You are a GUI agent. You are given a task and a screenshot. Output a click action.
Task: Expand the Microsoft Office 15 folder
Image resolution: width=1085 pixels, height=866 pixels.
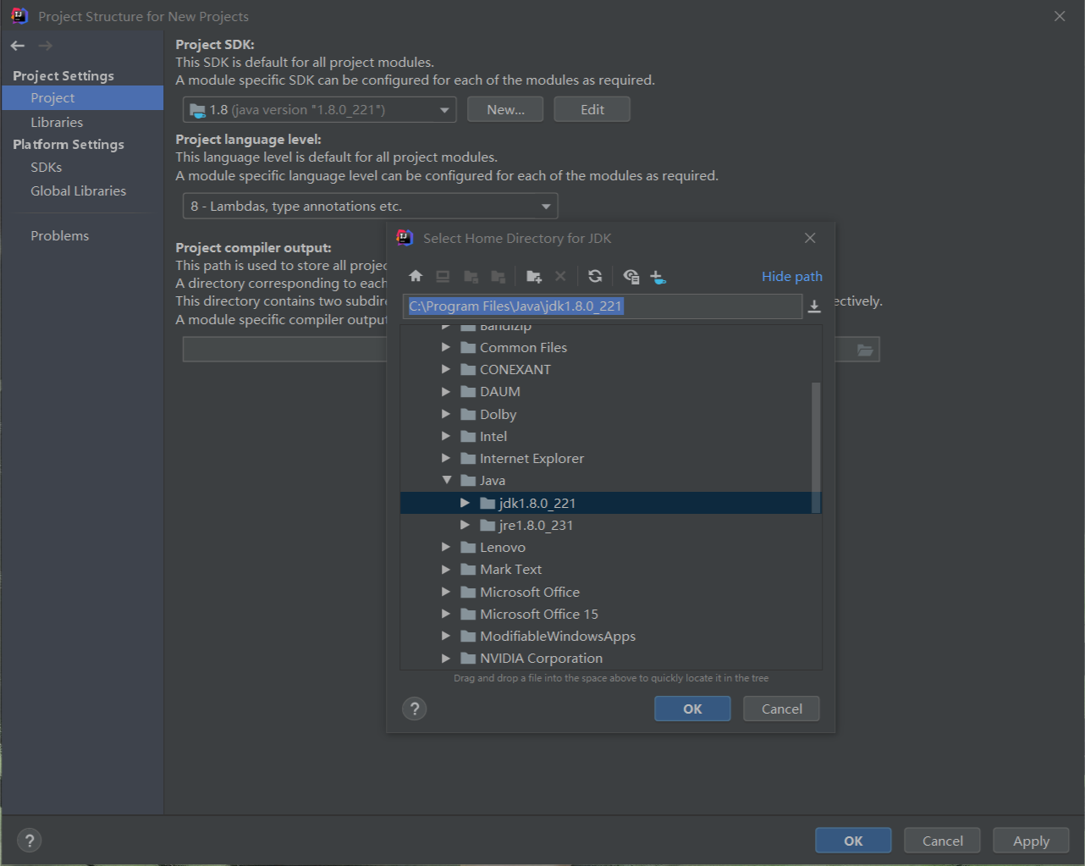pyautogui.click(x=446, y=614)
